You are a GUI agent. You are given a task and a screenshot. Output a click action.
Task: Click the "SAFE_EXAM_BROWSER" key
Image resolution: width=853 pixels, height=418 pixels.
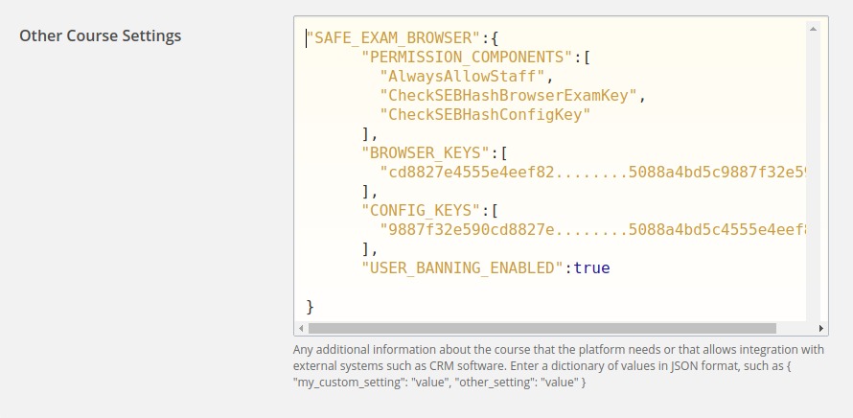click(394, 38)
